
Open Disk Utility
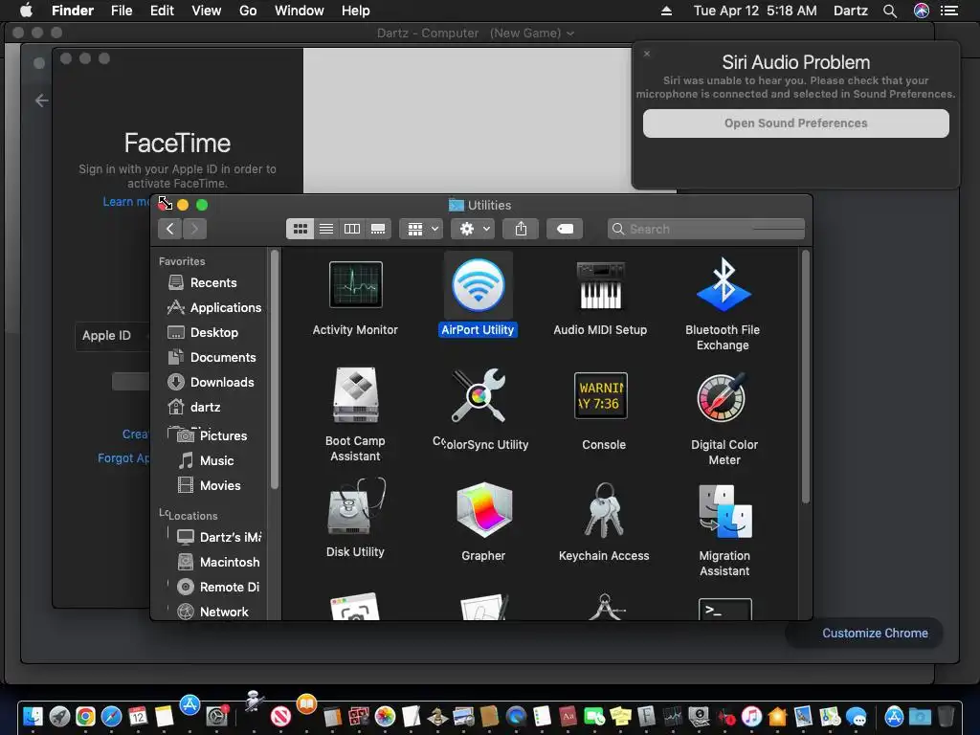click(x=356, y=506)
